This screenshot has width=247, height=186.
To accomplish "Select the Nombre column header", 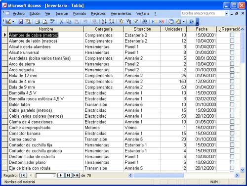I will (46, 29).
